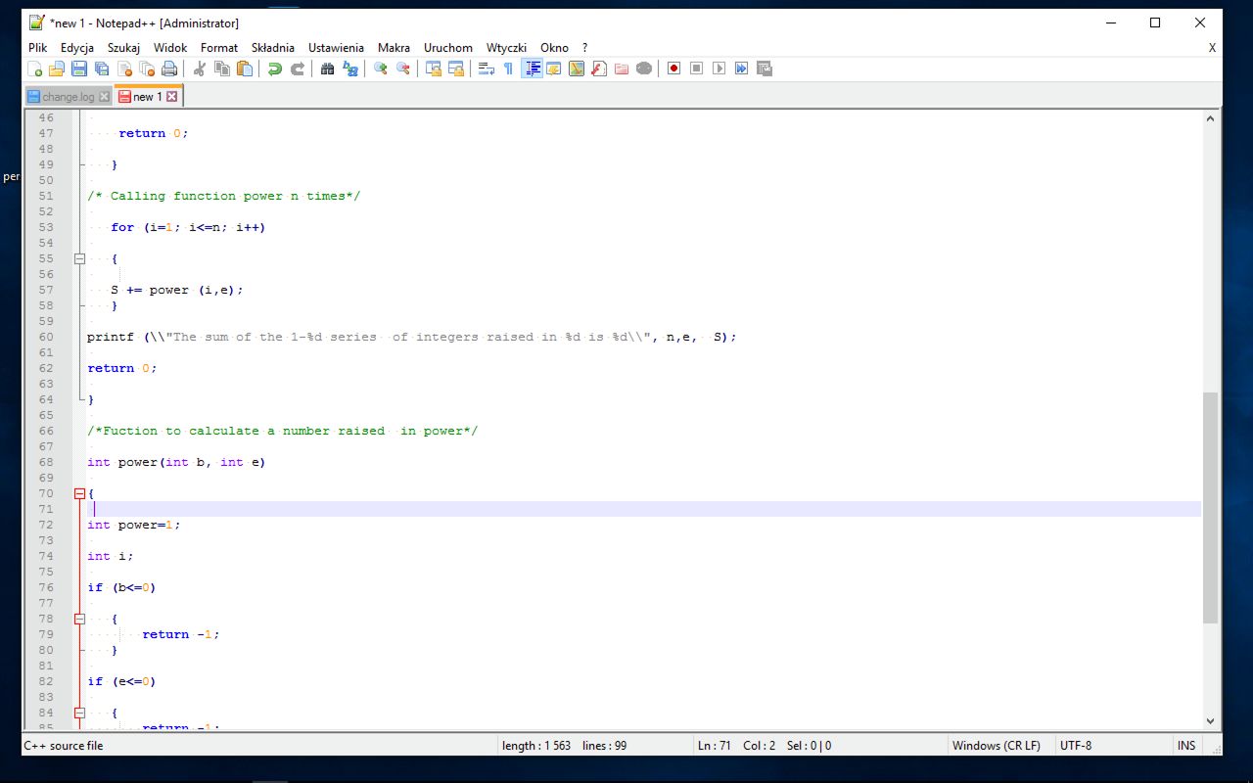Viewport: 1253px width, 783px height.
Task: Open the Składnia menu
Action: tap(272, 47)
